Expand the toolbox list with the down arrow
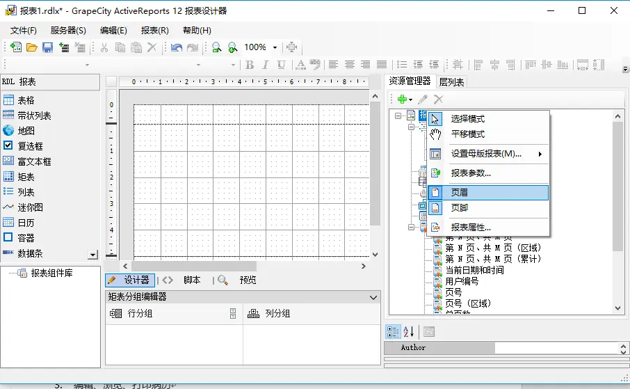 pyautogui.click(x=92, y=255)
